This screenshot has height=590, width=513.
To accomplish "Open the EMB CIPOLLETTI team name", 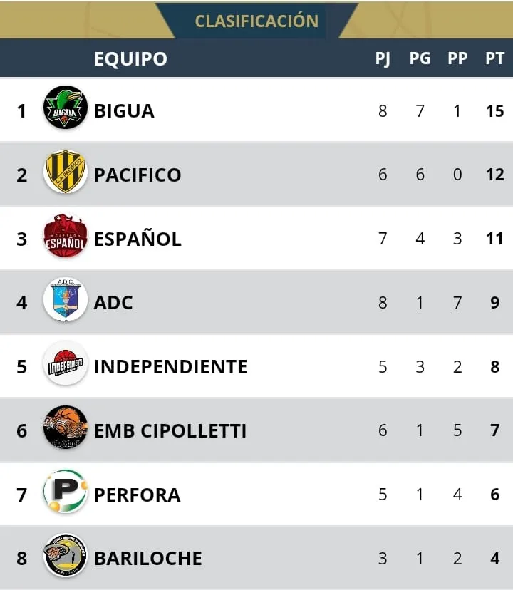I will 170,431.
